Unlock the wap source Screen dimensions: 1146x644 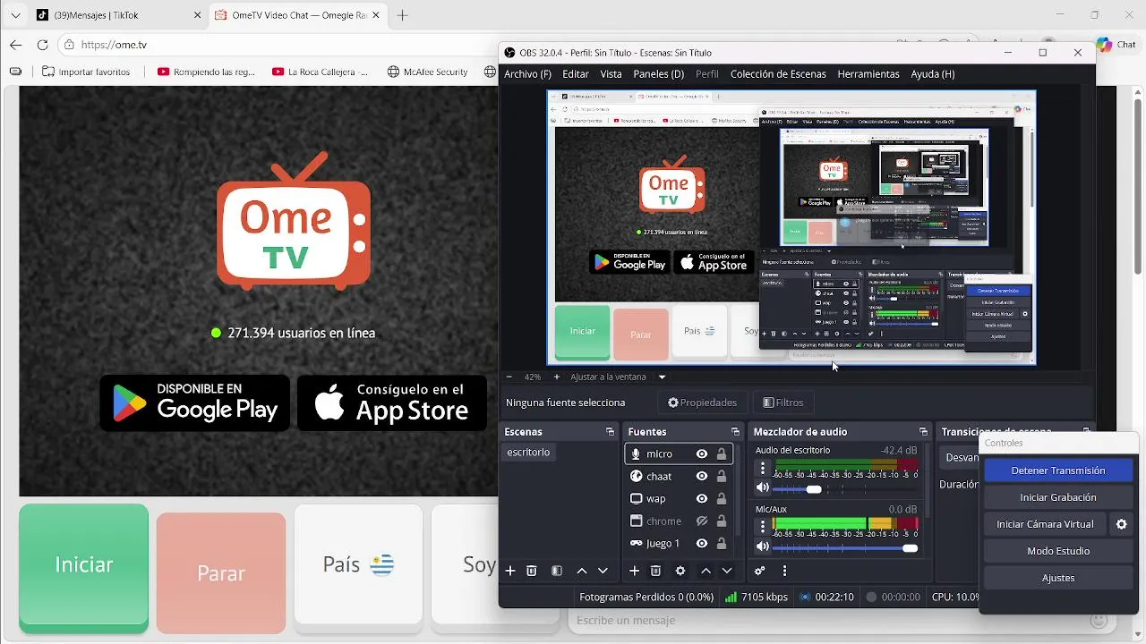[722, 499]
